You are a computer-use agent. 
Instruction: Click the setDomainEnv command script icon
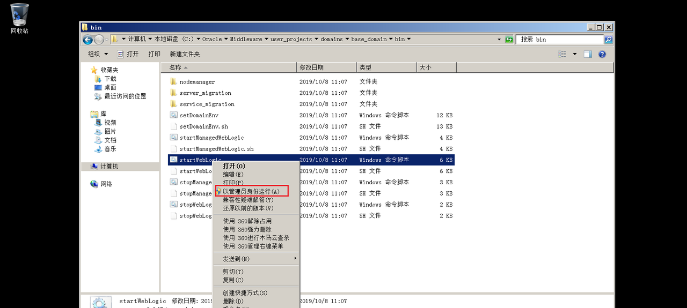point(173,115)
